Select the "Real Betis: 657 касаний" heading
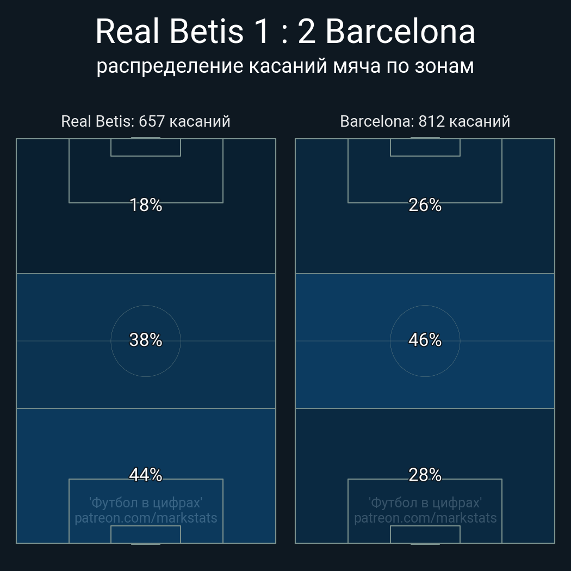Viewport: 571px width, 571px height. tap(146, 121)
